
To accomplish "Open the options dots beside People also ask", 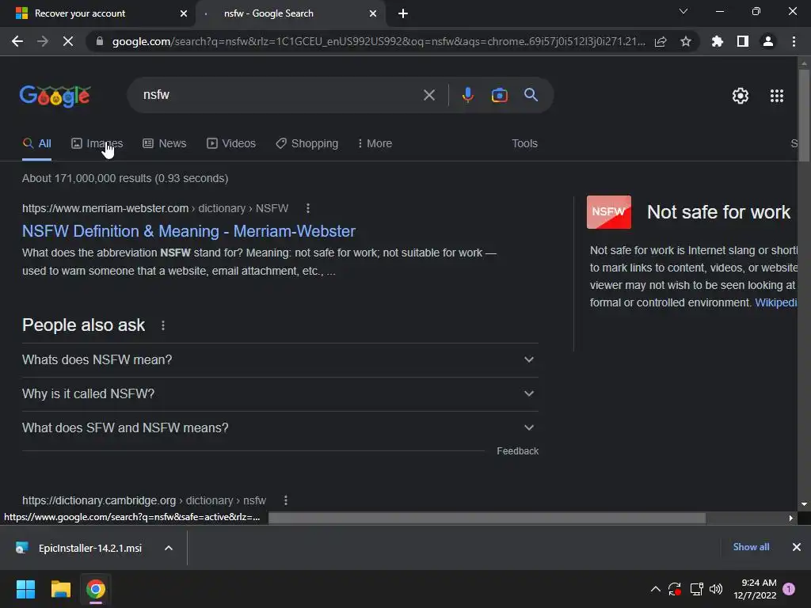I will tap(163, 325).
